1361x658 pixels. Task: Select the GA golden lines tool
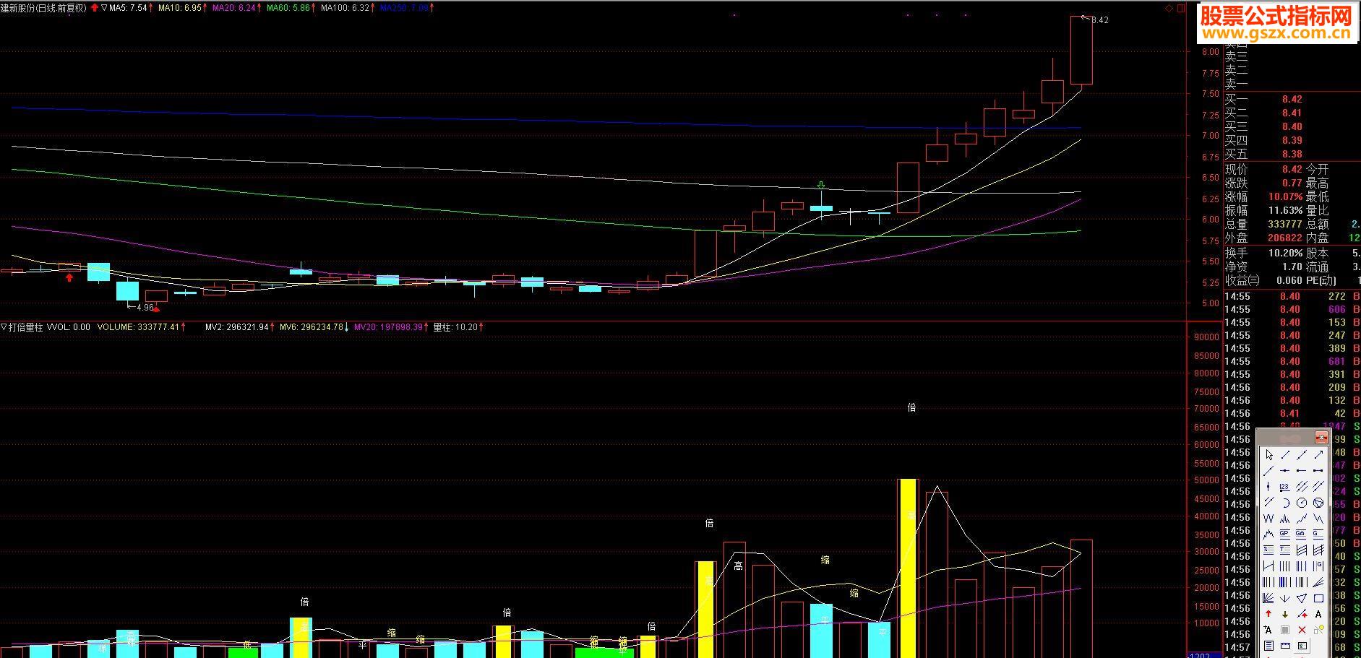point(1302,534)
